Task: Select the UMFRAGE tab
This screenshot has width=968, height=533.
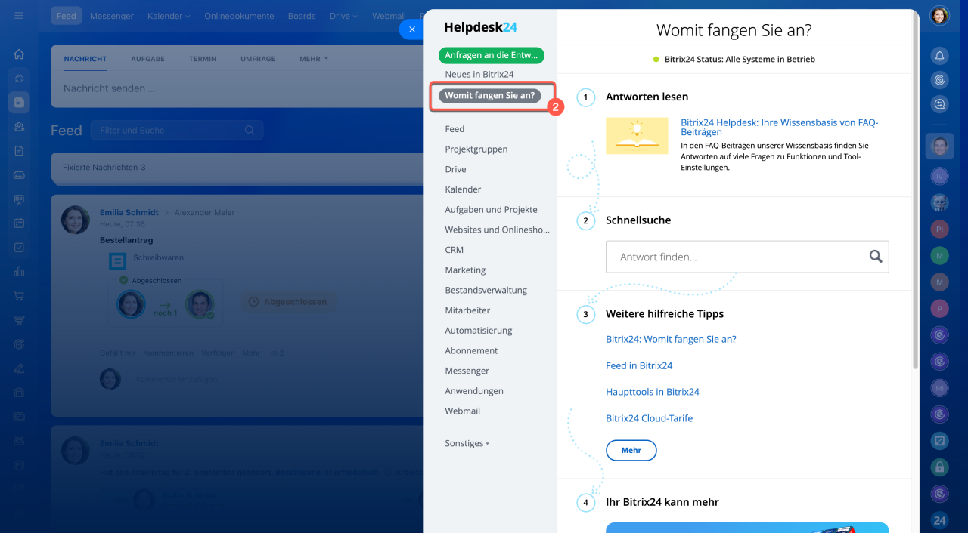Action: click(258, 59)
